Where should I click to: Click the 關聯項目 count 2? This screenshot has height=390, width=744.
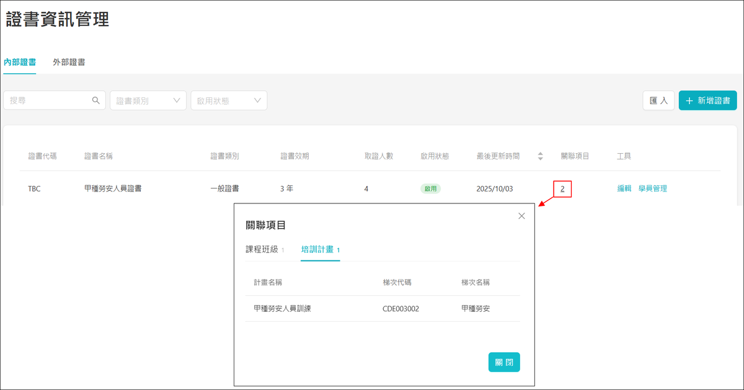(x=562, y=189)
